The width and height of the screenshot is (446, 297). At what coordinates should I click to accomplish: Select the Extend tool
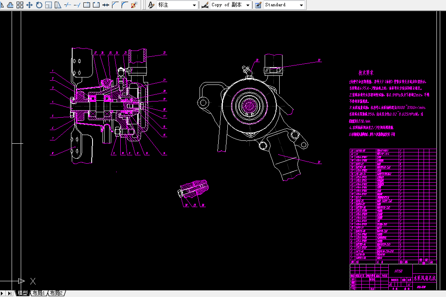pos(77,5)
